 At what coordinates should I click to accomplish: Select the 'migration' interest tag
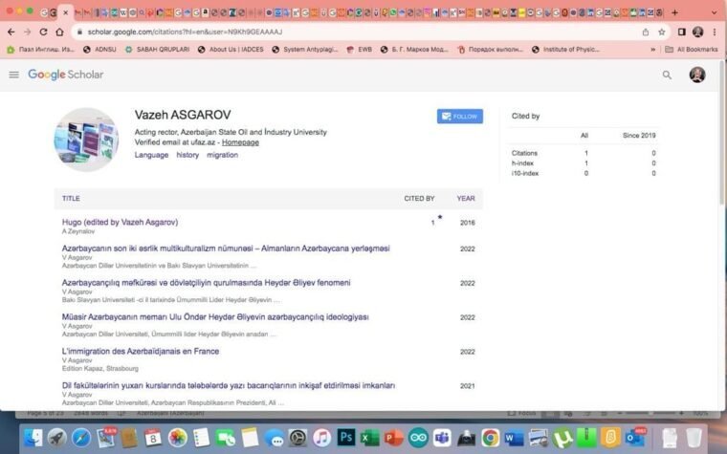[x=222, y=155]
